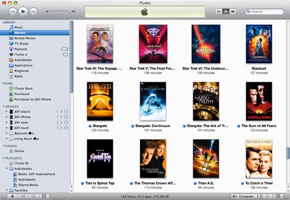Eject the JDH nano

pyautogui.click(x=66, y=122)
